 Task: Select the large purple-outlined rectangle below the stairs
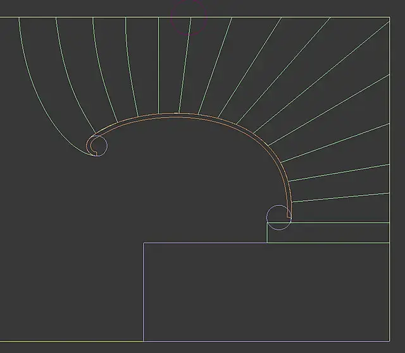tap(266, 292)
